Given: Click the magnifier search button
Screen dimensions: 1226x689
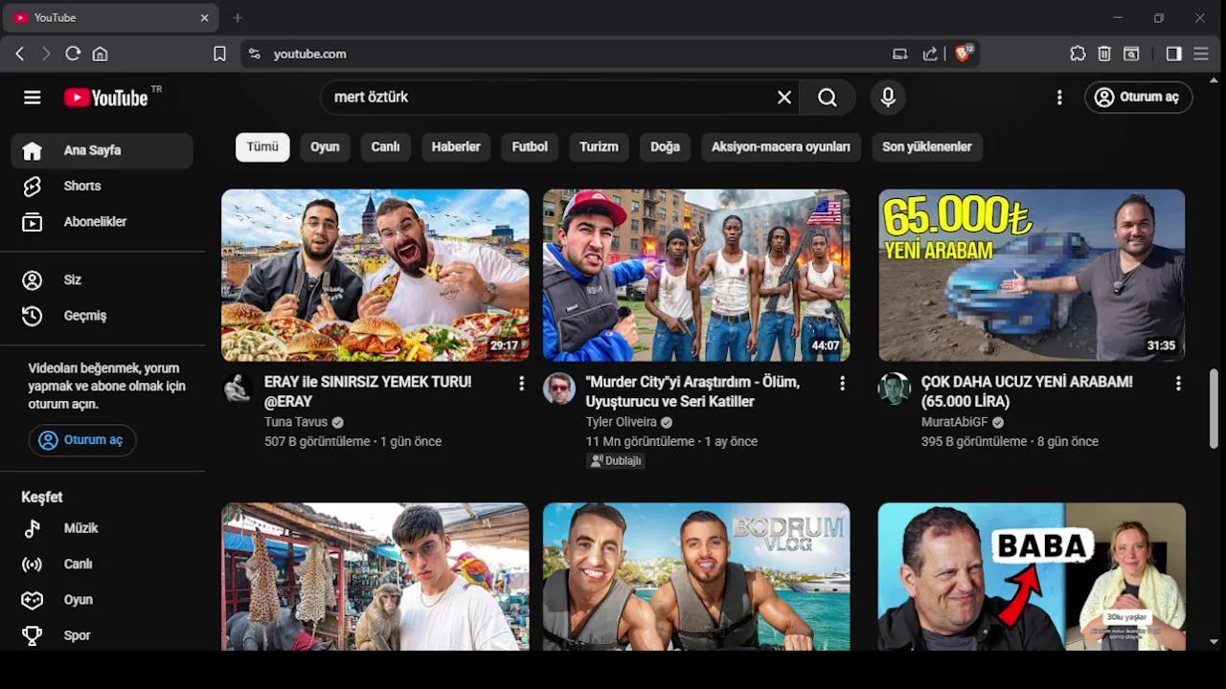Looking at the screenshot, I should click(828, 98).
